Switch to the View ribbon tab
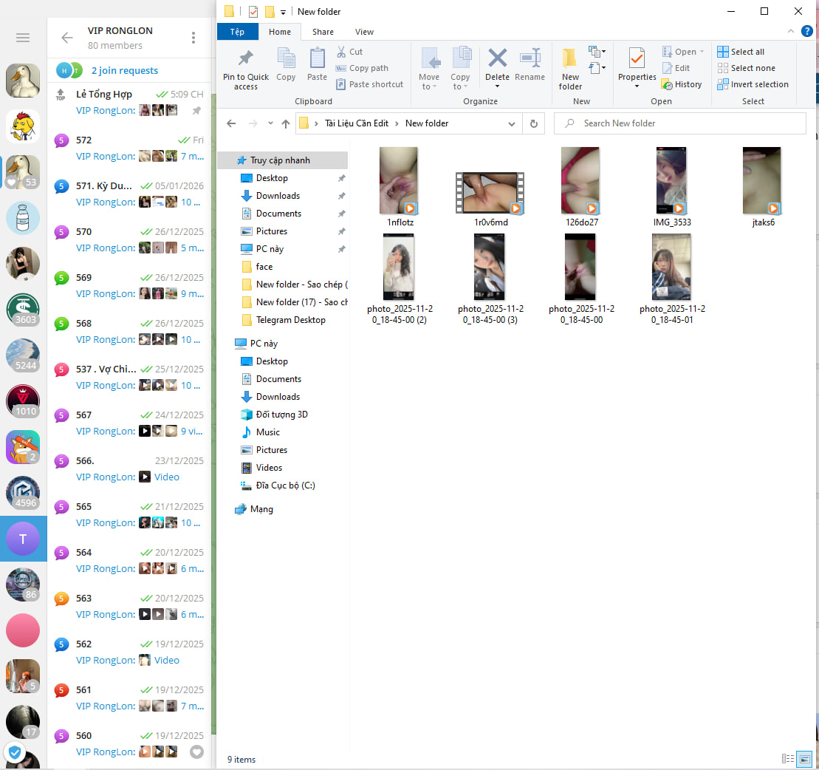819x770 pixels. 364,32
